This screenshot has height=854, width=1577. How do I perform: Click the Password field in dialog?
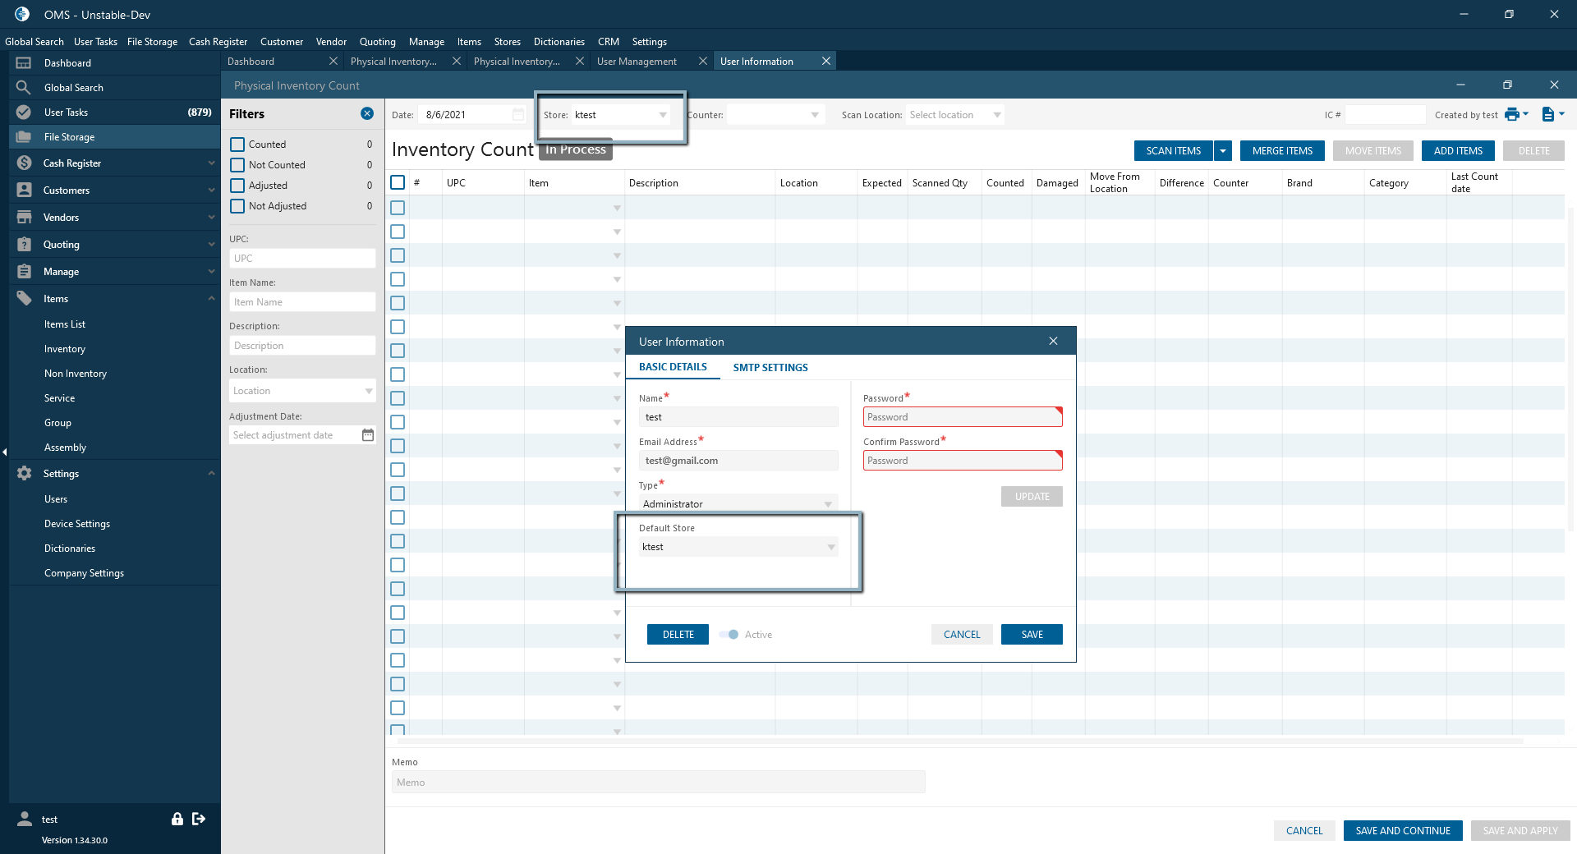click(x=963, y=417)
